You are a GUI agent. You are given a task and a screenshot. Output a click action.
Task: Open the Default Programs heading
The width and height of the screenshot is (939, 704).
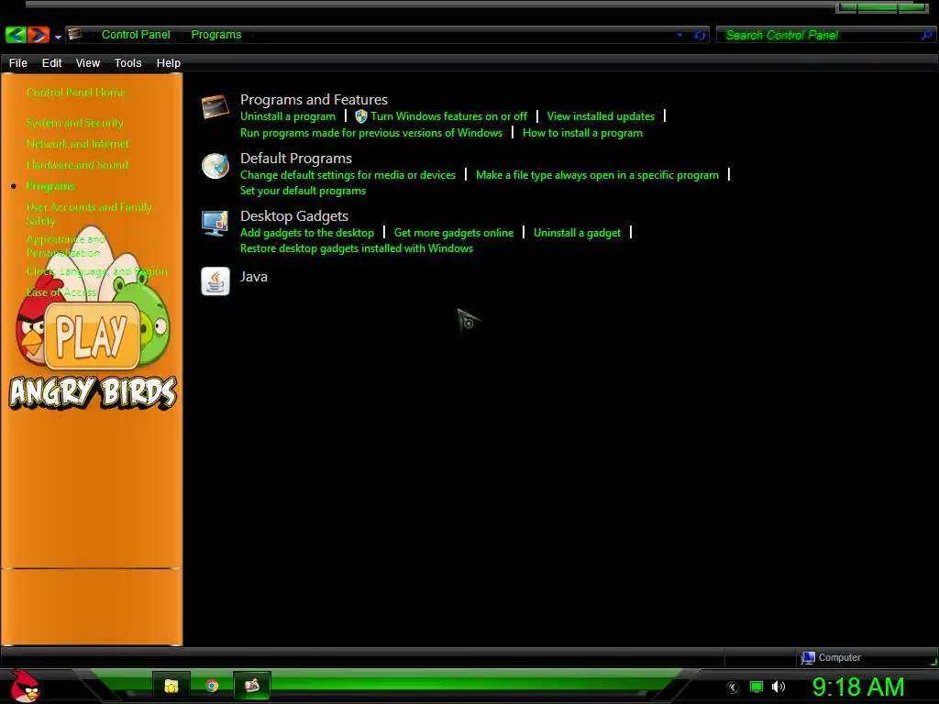point(296,158)
